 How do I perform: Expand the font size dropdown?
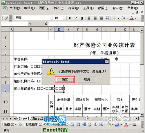pyautogui.click(x=64, y=18)
